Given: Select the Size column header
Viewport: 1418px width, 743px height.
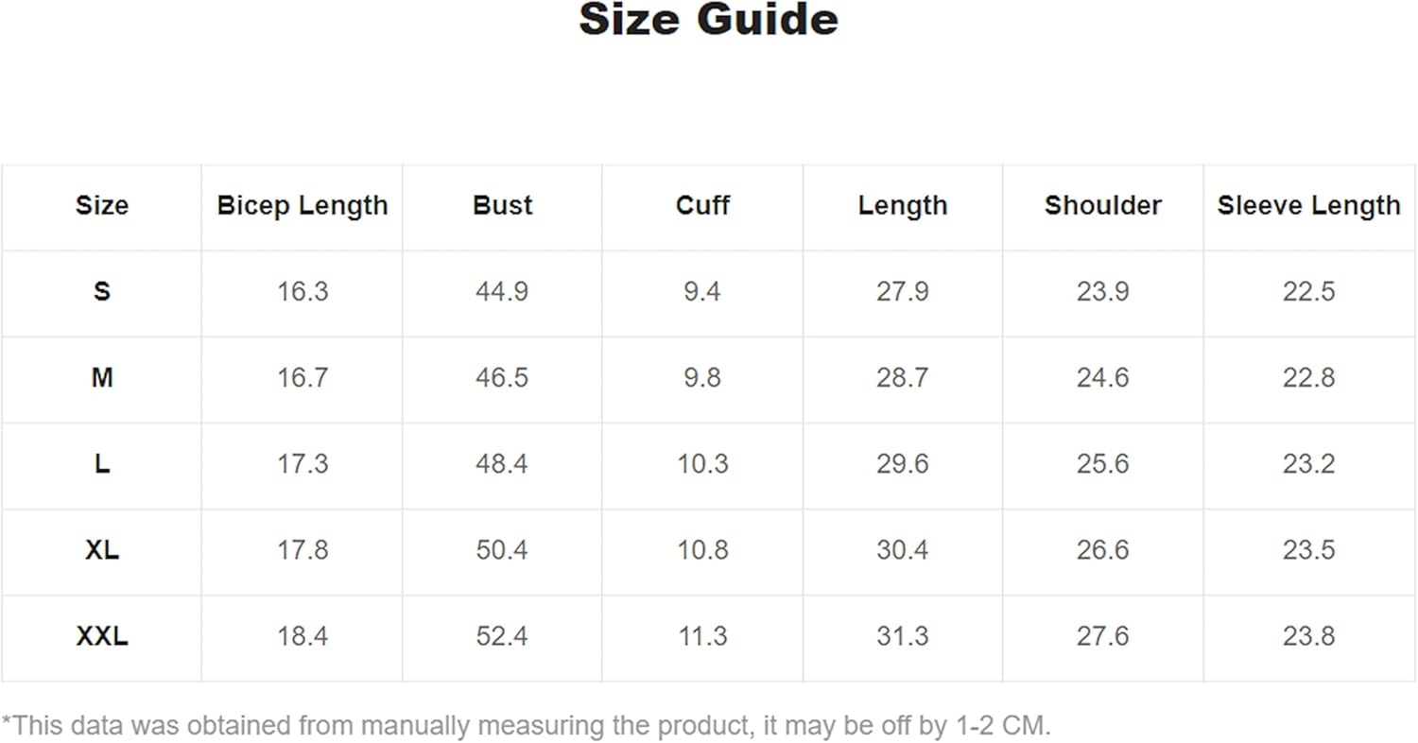Looking at the screenshot, I should click(101, 206).
